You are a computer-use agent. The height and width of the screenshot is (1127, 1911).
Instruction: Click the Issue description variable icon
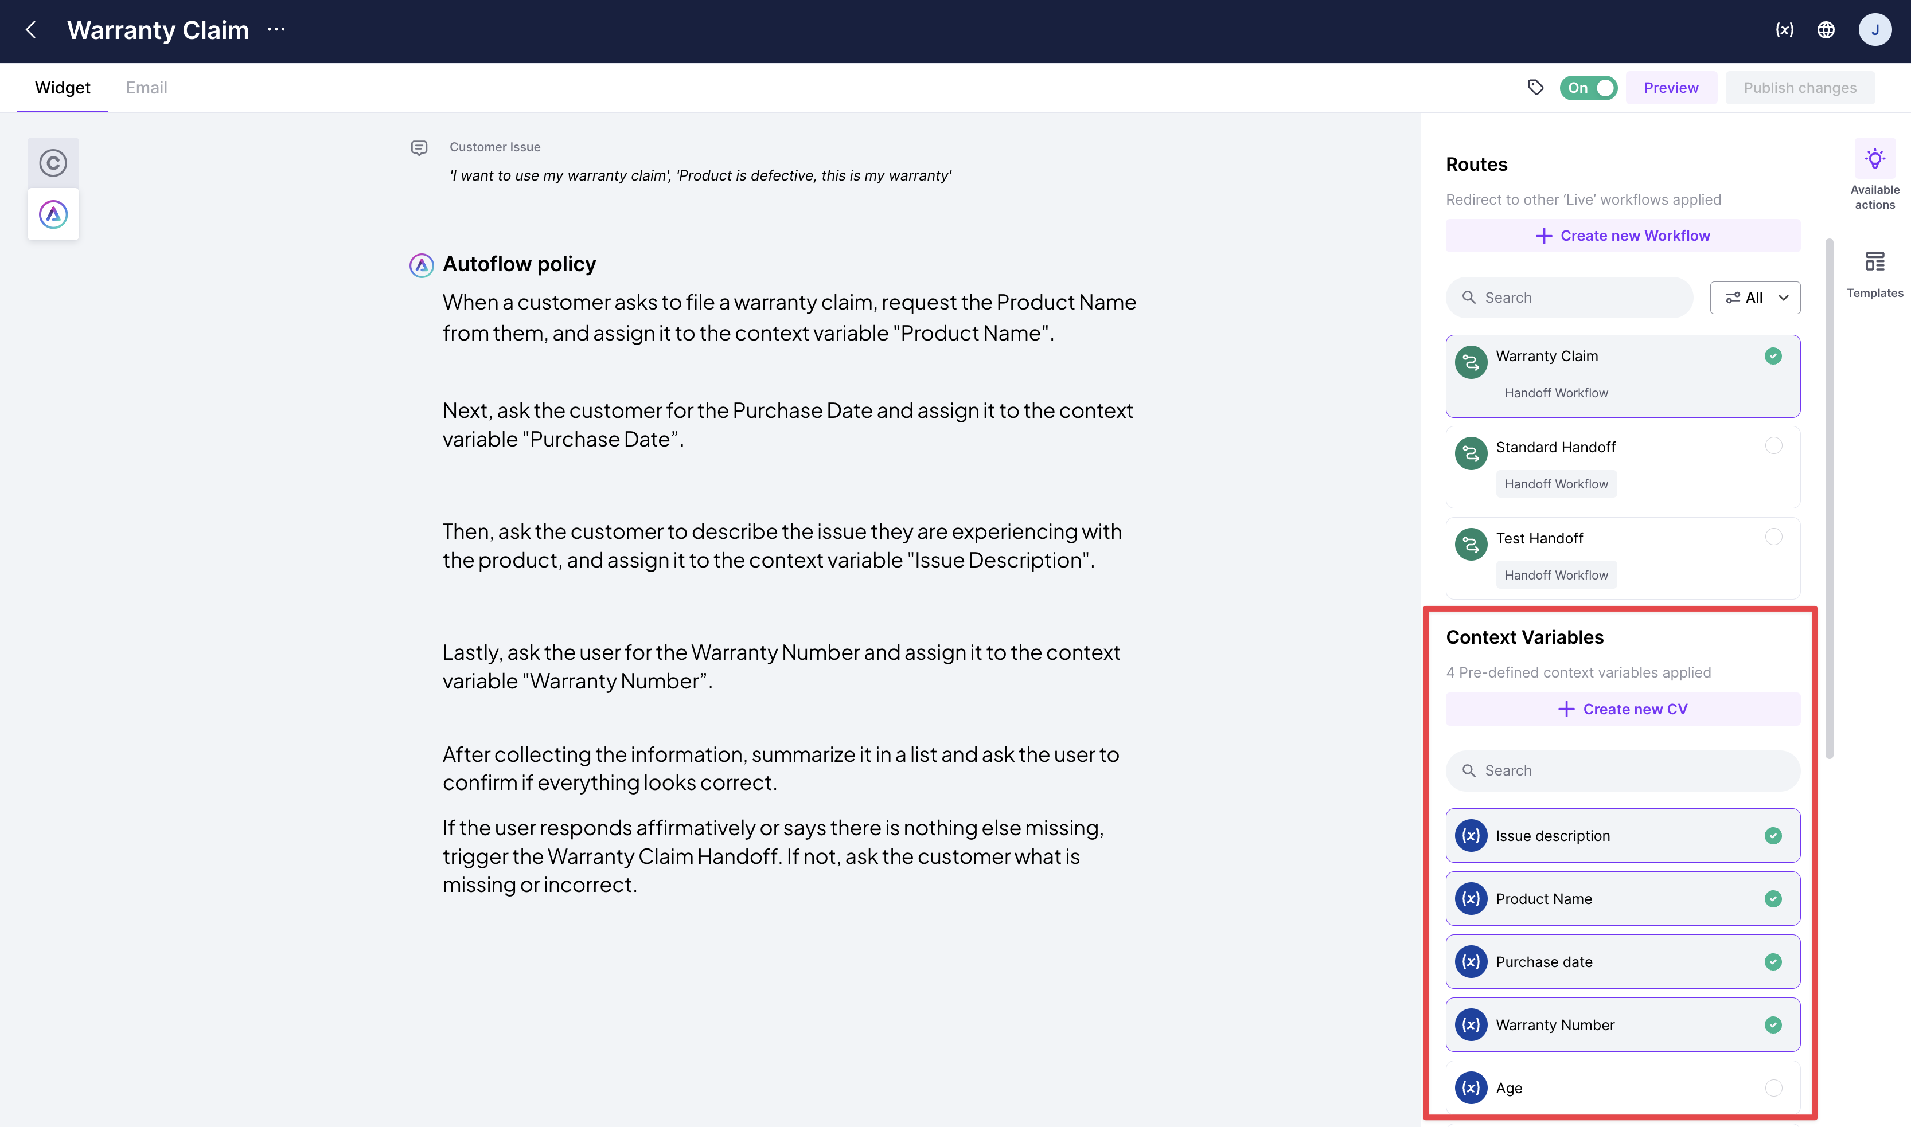(1471, 835)
